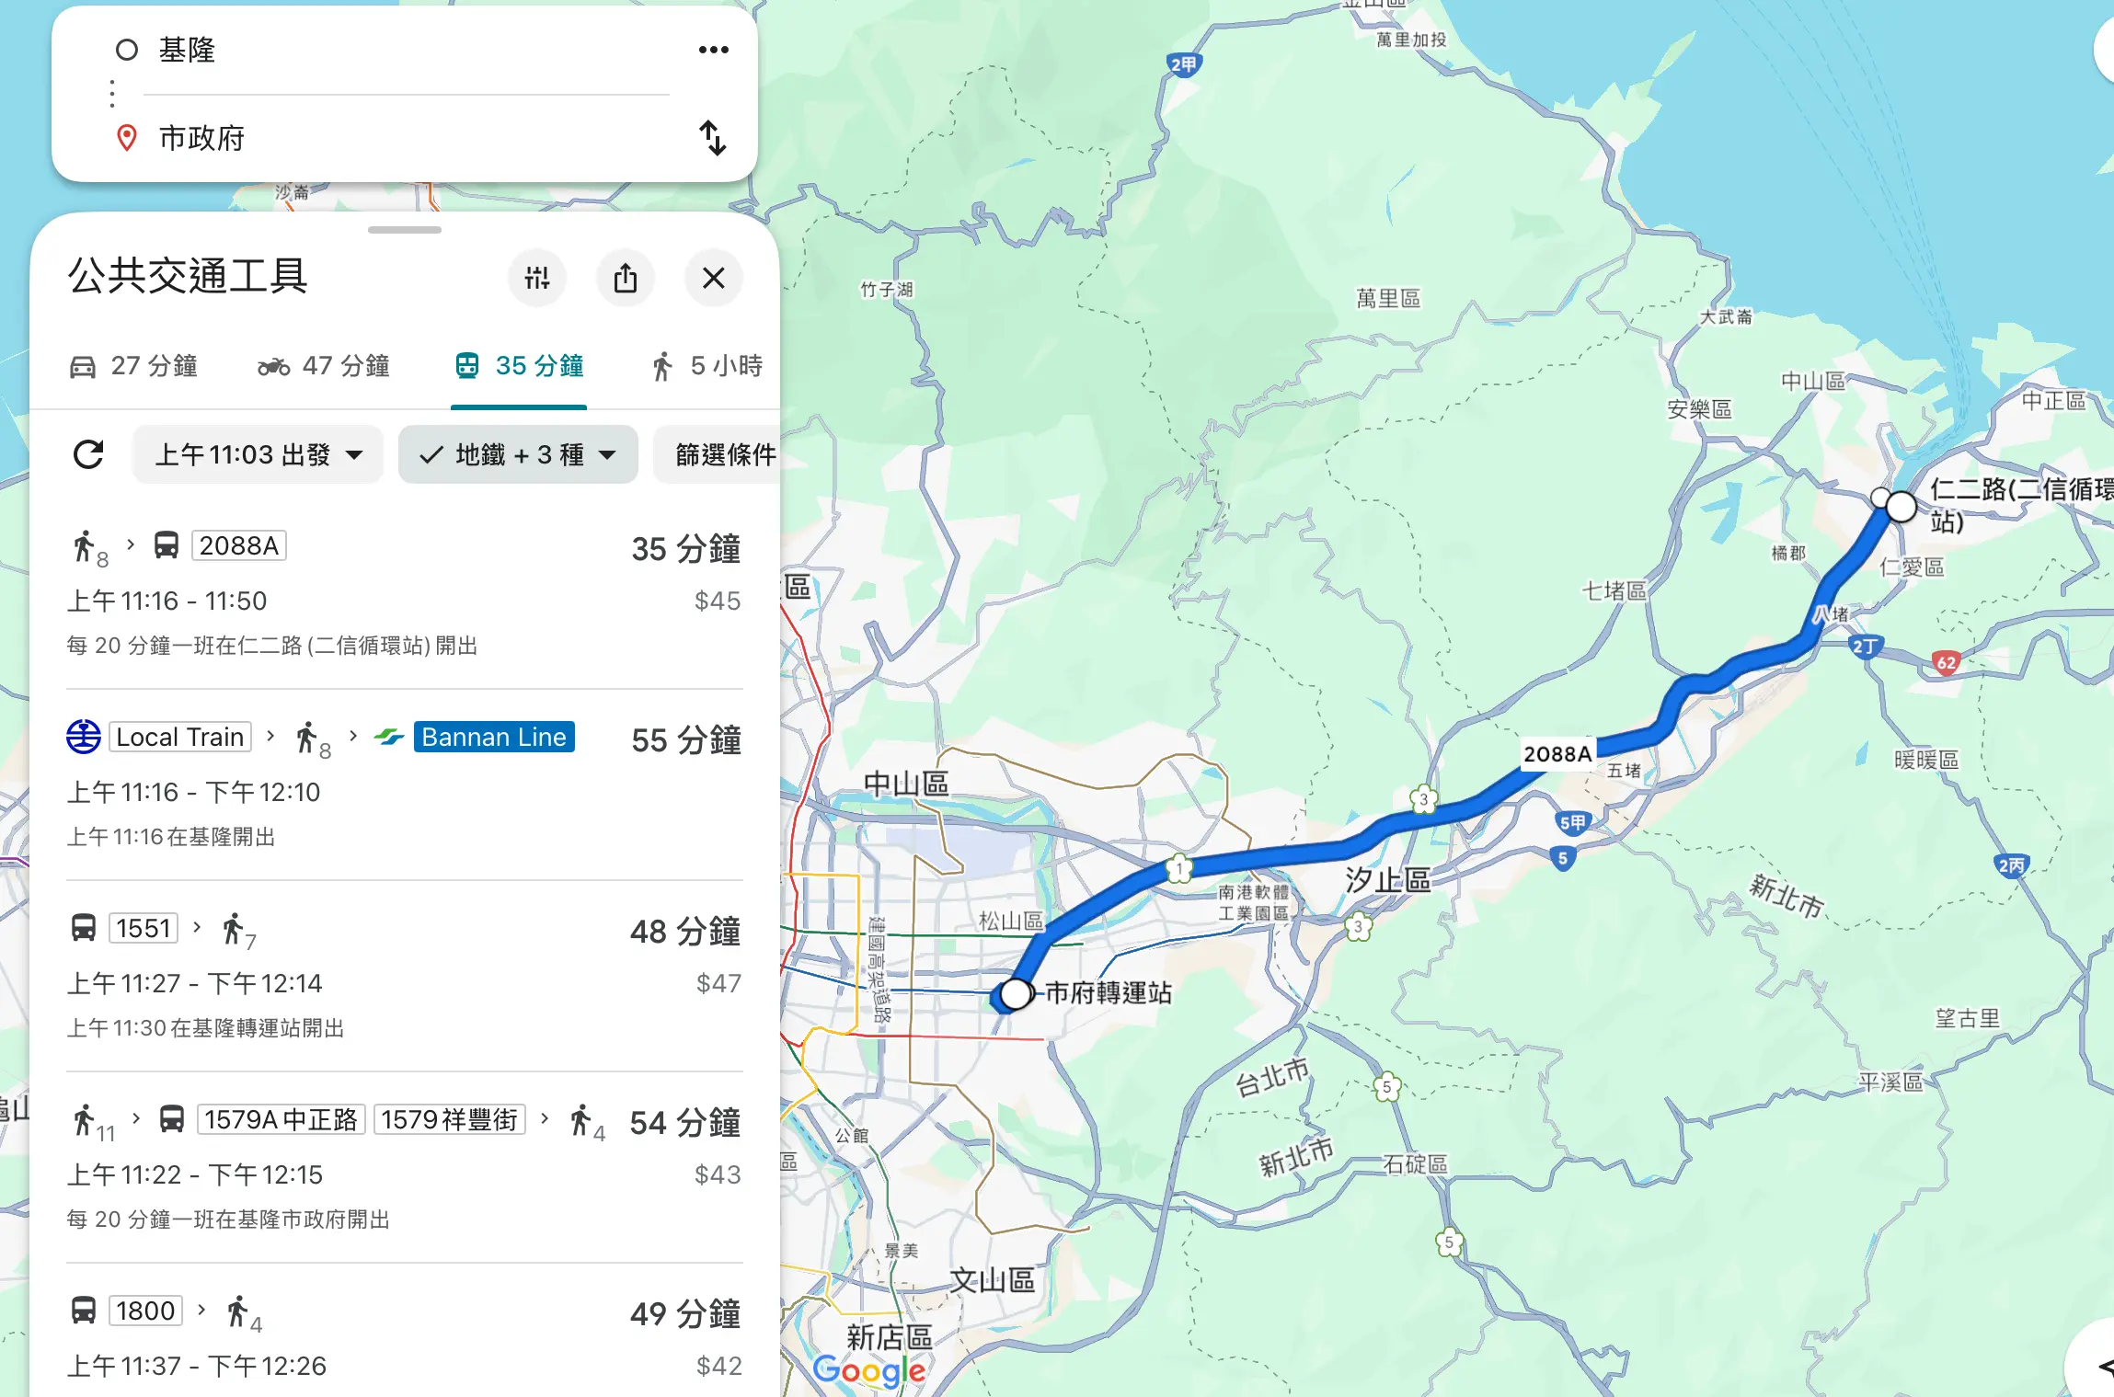Click $45 fare of 2088A route
Viewport: 2114px width, 1397px height.
(x=718, y=601)
